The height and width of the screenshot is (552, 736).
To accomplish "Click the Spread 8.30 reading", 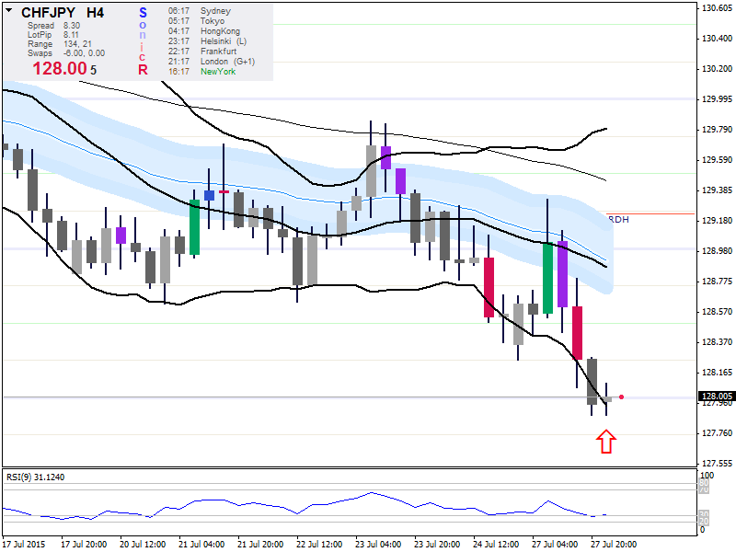I will click(x=53, y=26).
